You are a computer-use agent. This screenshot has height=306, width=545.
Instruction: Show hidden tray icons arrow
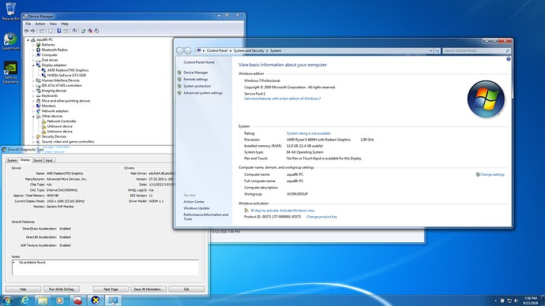pyautogui.click(x=496, y=300)
